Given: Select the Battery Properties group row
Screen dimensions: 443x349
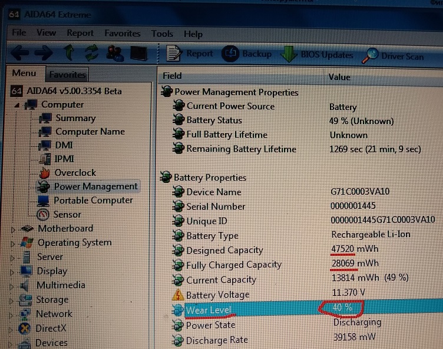Looking at the screenshot, I should click(x=203, y=177).
